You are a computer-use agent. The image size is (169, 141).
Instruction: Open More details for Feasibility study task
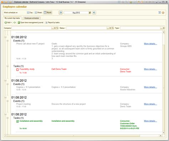pos(150,69)
